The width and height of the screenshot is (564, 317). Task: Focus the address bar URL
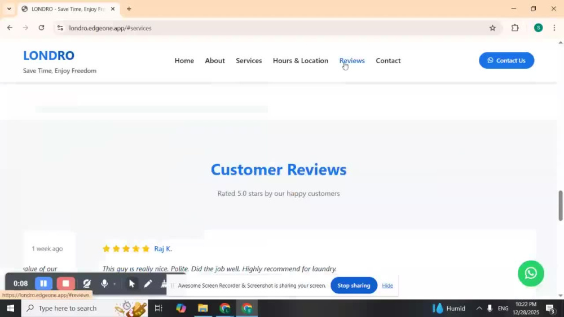pyautogui.click(x=110, y=28)
